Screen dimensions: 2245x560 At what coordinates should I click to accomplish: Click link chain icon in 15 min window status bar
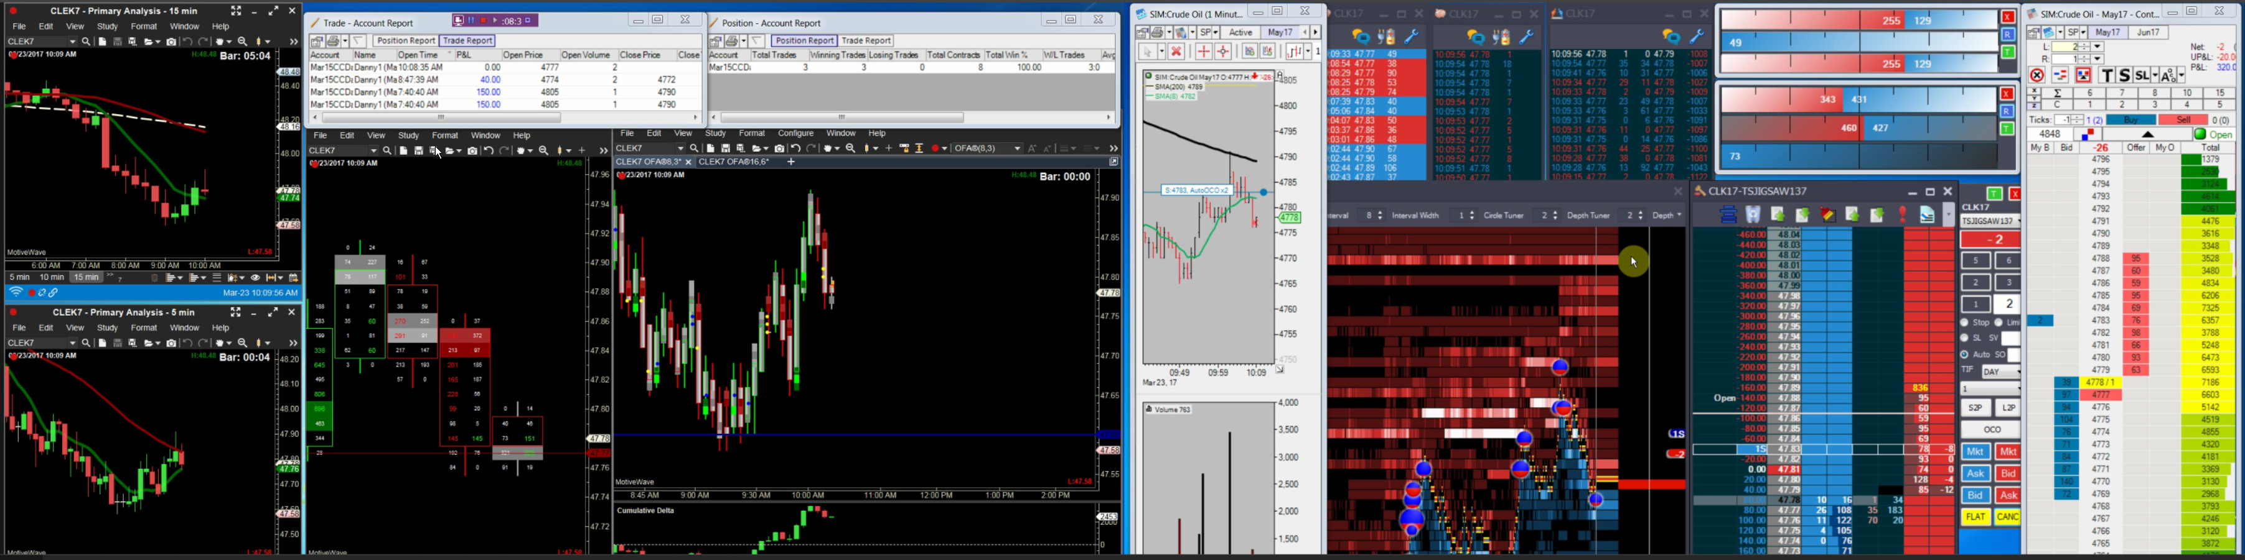point(54,293)
